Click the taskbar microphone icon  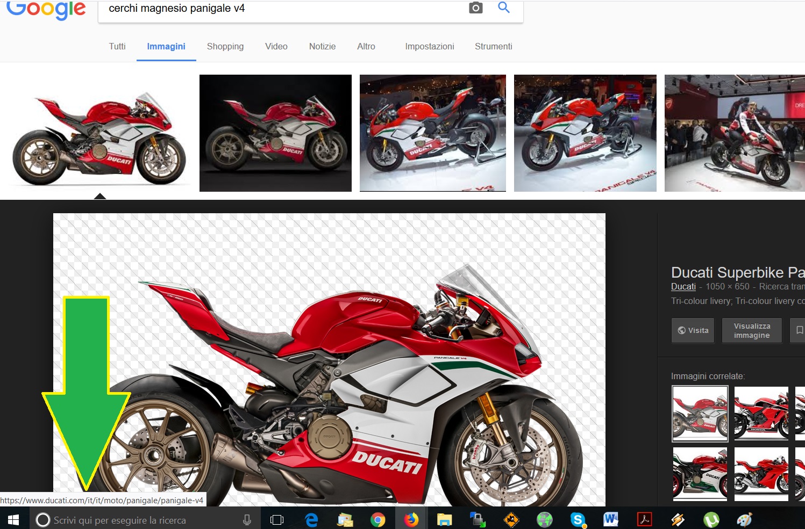click(247, 520)
